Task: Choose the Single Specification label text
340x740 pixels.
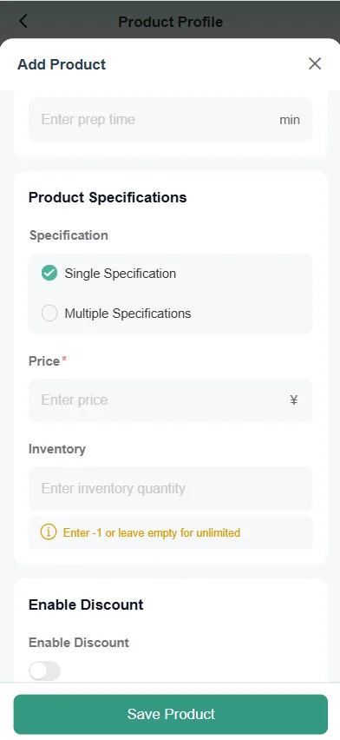Action: pyautogui.click(x=121, y=274)
